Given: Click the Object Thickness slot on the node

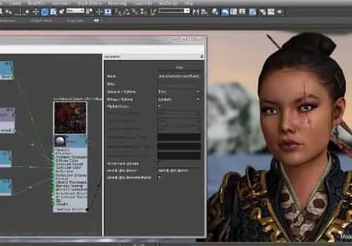Looking at the screenshot, I should coord(71,182).
